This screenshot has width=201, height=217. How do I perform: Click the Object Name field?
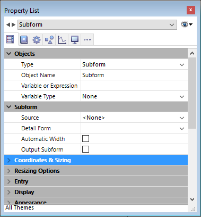pos(134,75)
